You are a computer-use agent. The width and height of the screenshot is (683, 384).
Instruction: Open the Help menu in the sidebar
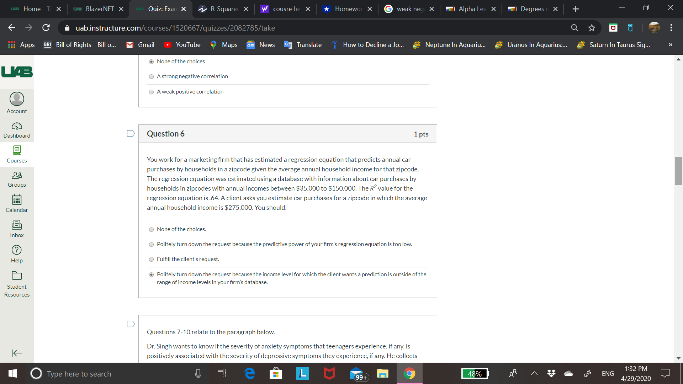click(16, 253)
